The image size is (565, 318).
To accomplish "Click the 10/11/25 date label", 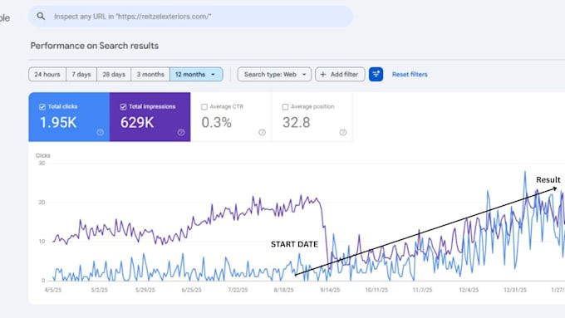I will pyautogui.click(x=376, y=290).
